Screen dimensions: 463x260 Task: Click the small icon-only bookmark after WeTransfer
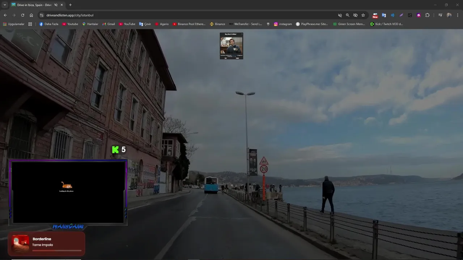pyautogui.click(x=268, y=24)
